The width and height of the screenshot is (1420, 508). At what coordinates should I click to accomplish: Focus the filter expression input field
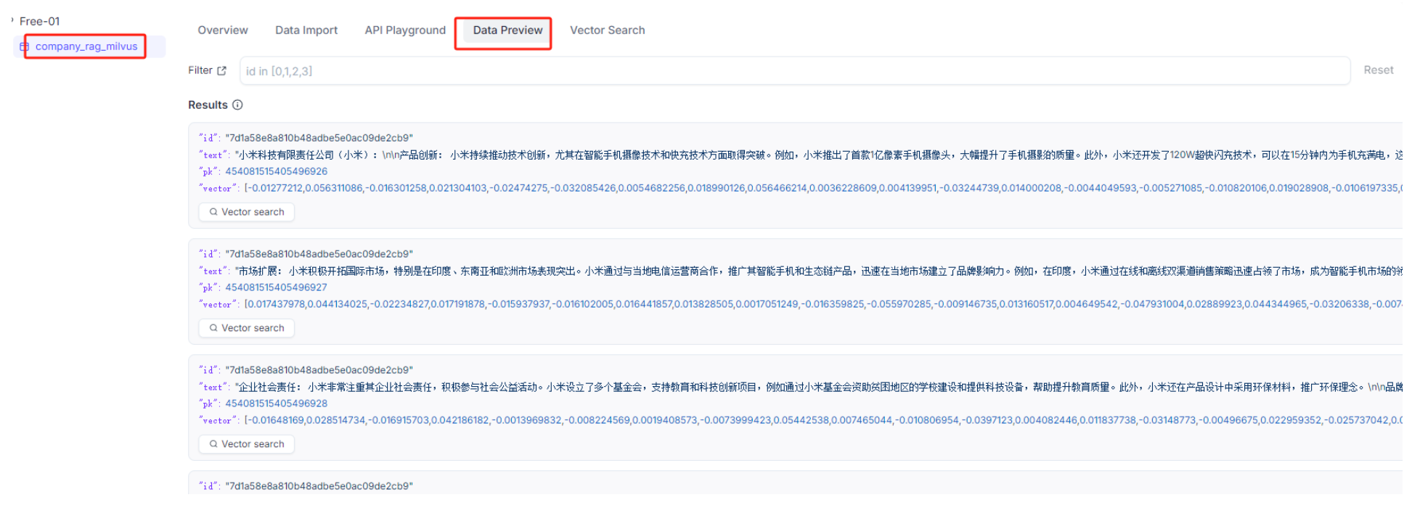pos(794,71)
